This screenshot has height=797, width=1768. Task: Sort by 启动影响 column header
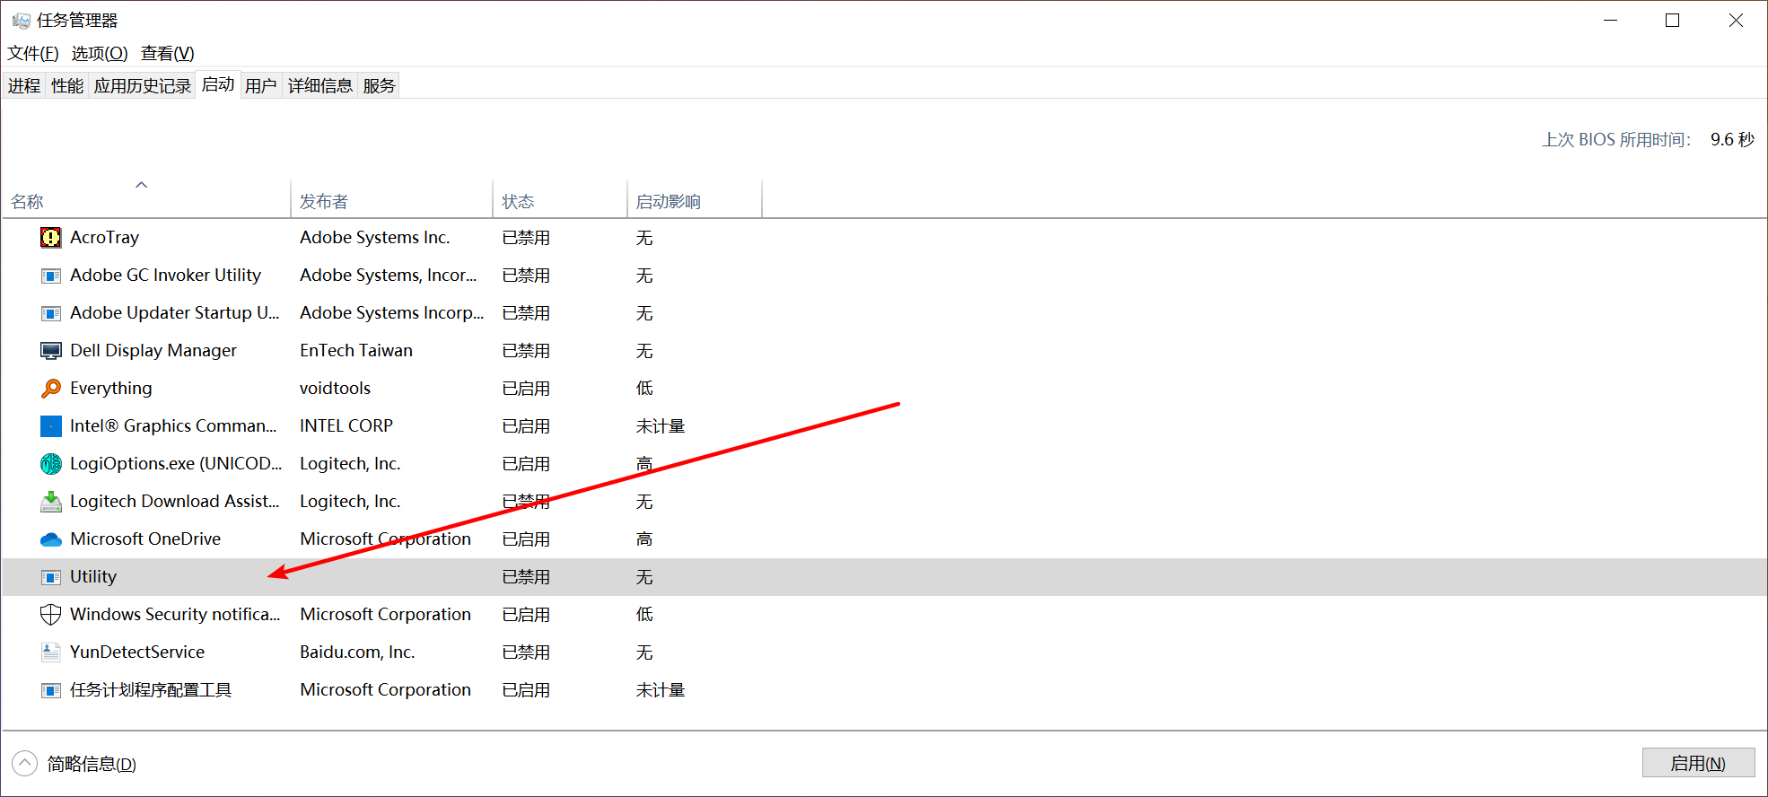click(695, 201)
